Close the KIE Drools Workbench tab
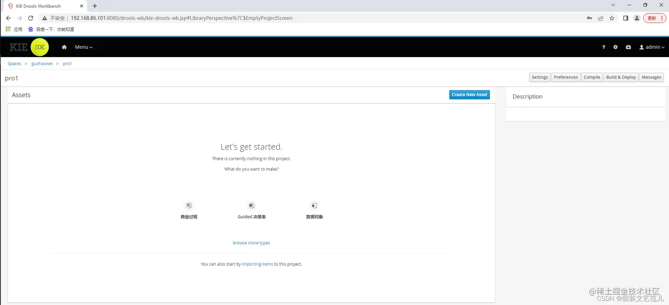 click(x=81, y=6)
